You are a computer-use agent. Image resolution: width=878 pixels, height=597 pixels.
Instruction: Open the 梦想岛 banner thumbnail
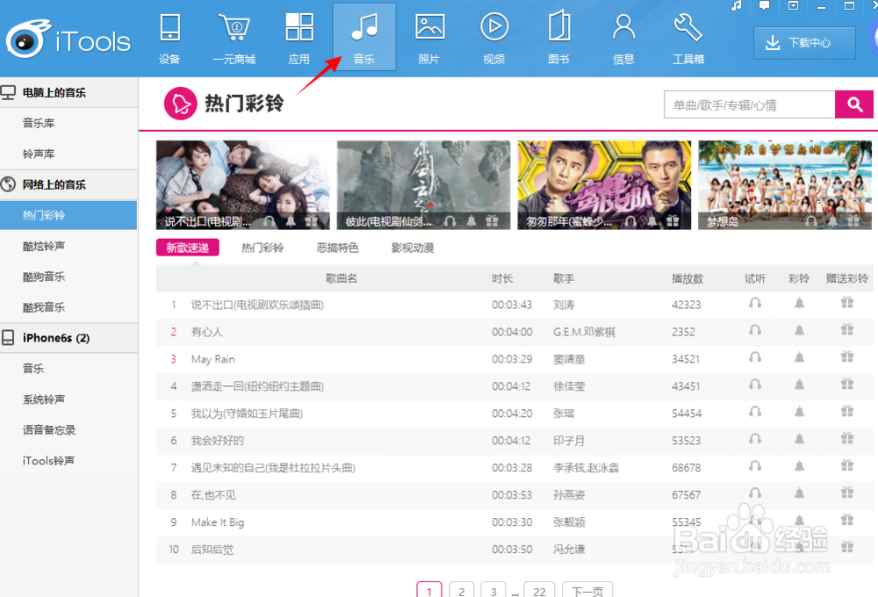tap(785, 185)
